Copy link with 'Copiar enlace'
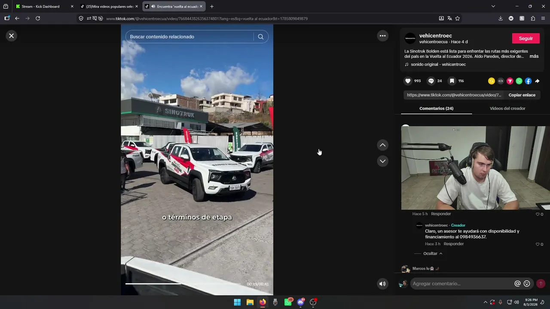This screenshot has height=309, width=550. (x=522, y=95)
